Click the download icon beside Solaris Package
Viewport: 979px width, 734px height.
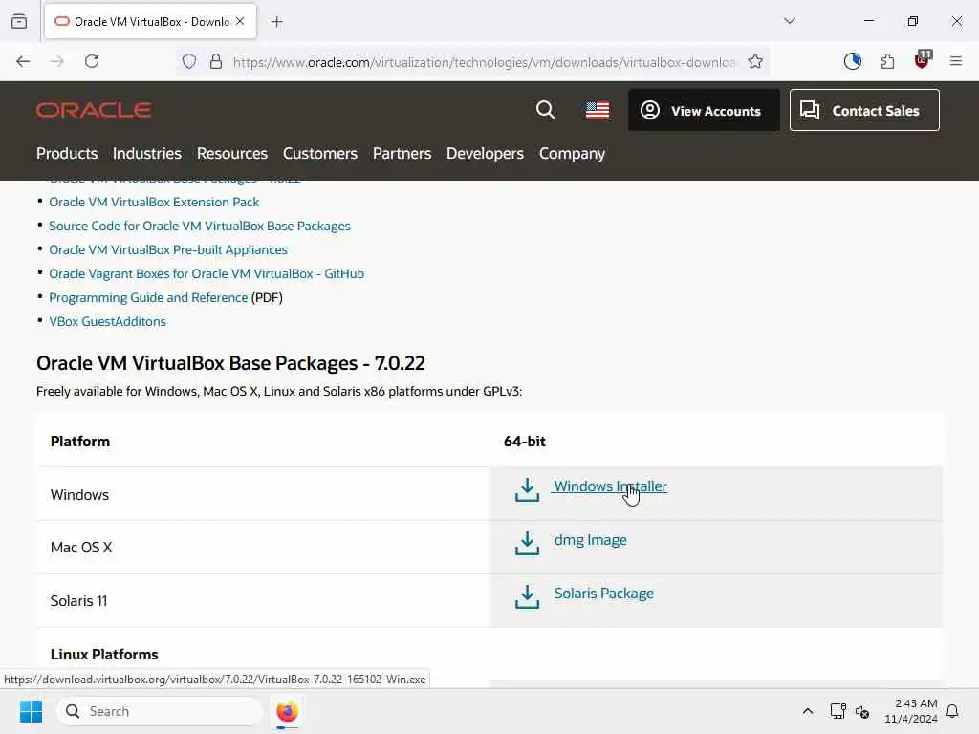[x=527, y=596]
